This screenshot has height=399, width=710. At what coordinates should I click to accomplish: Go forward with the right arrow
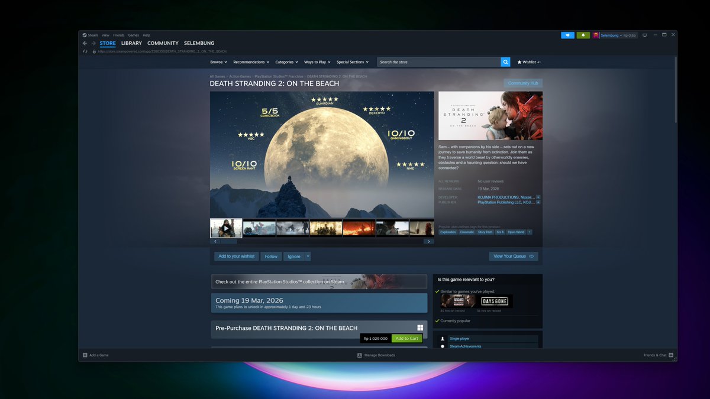pyautogui.click(x=93, y=43)
